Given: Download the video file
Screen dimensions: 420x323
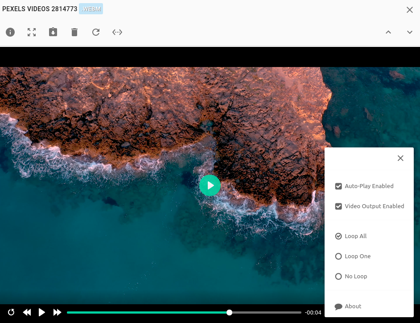Looking at the screenshot, I should click(x=53, y=32).
